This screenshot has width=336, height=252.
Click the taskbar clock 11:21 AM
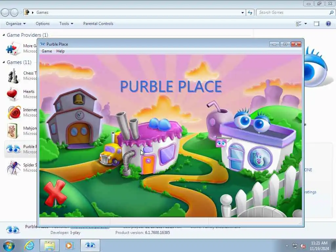point(319,243)
